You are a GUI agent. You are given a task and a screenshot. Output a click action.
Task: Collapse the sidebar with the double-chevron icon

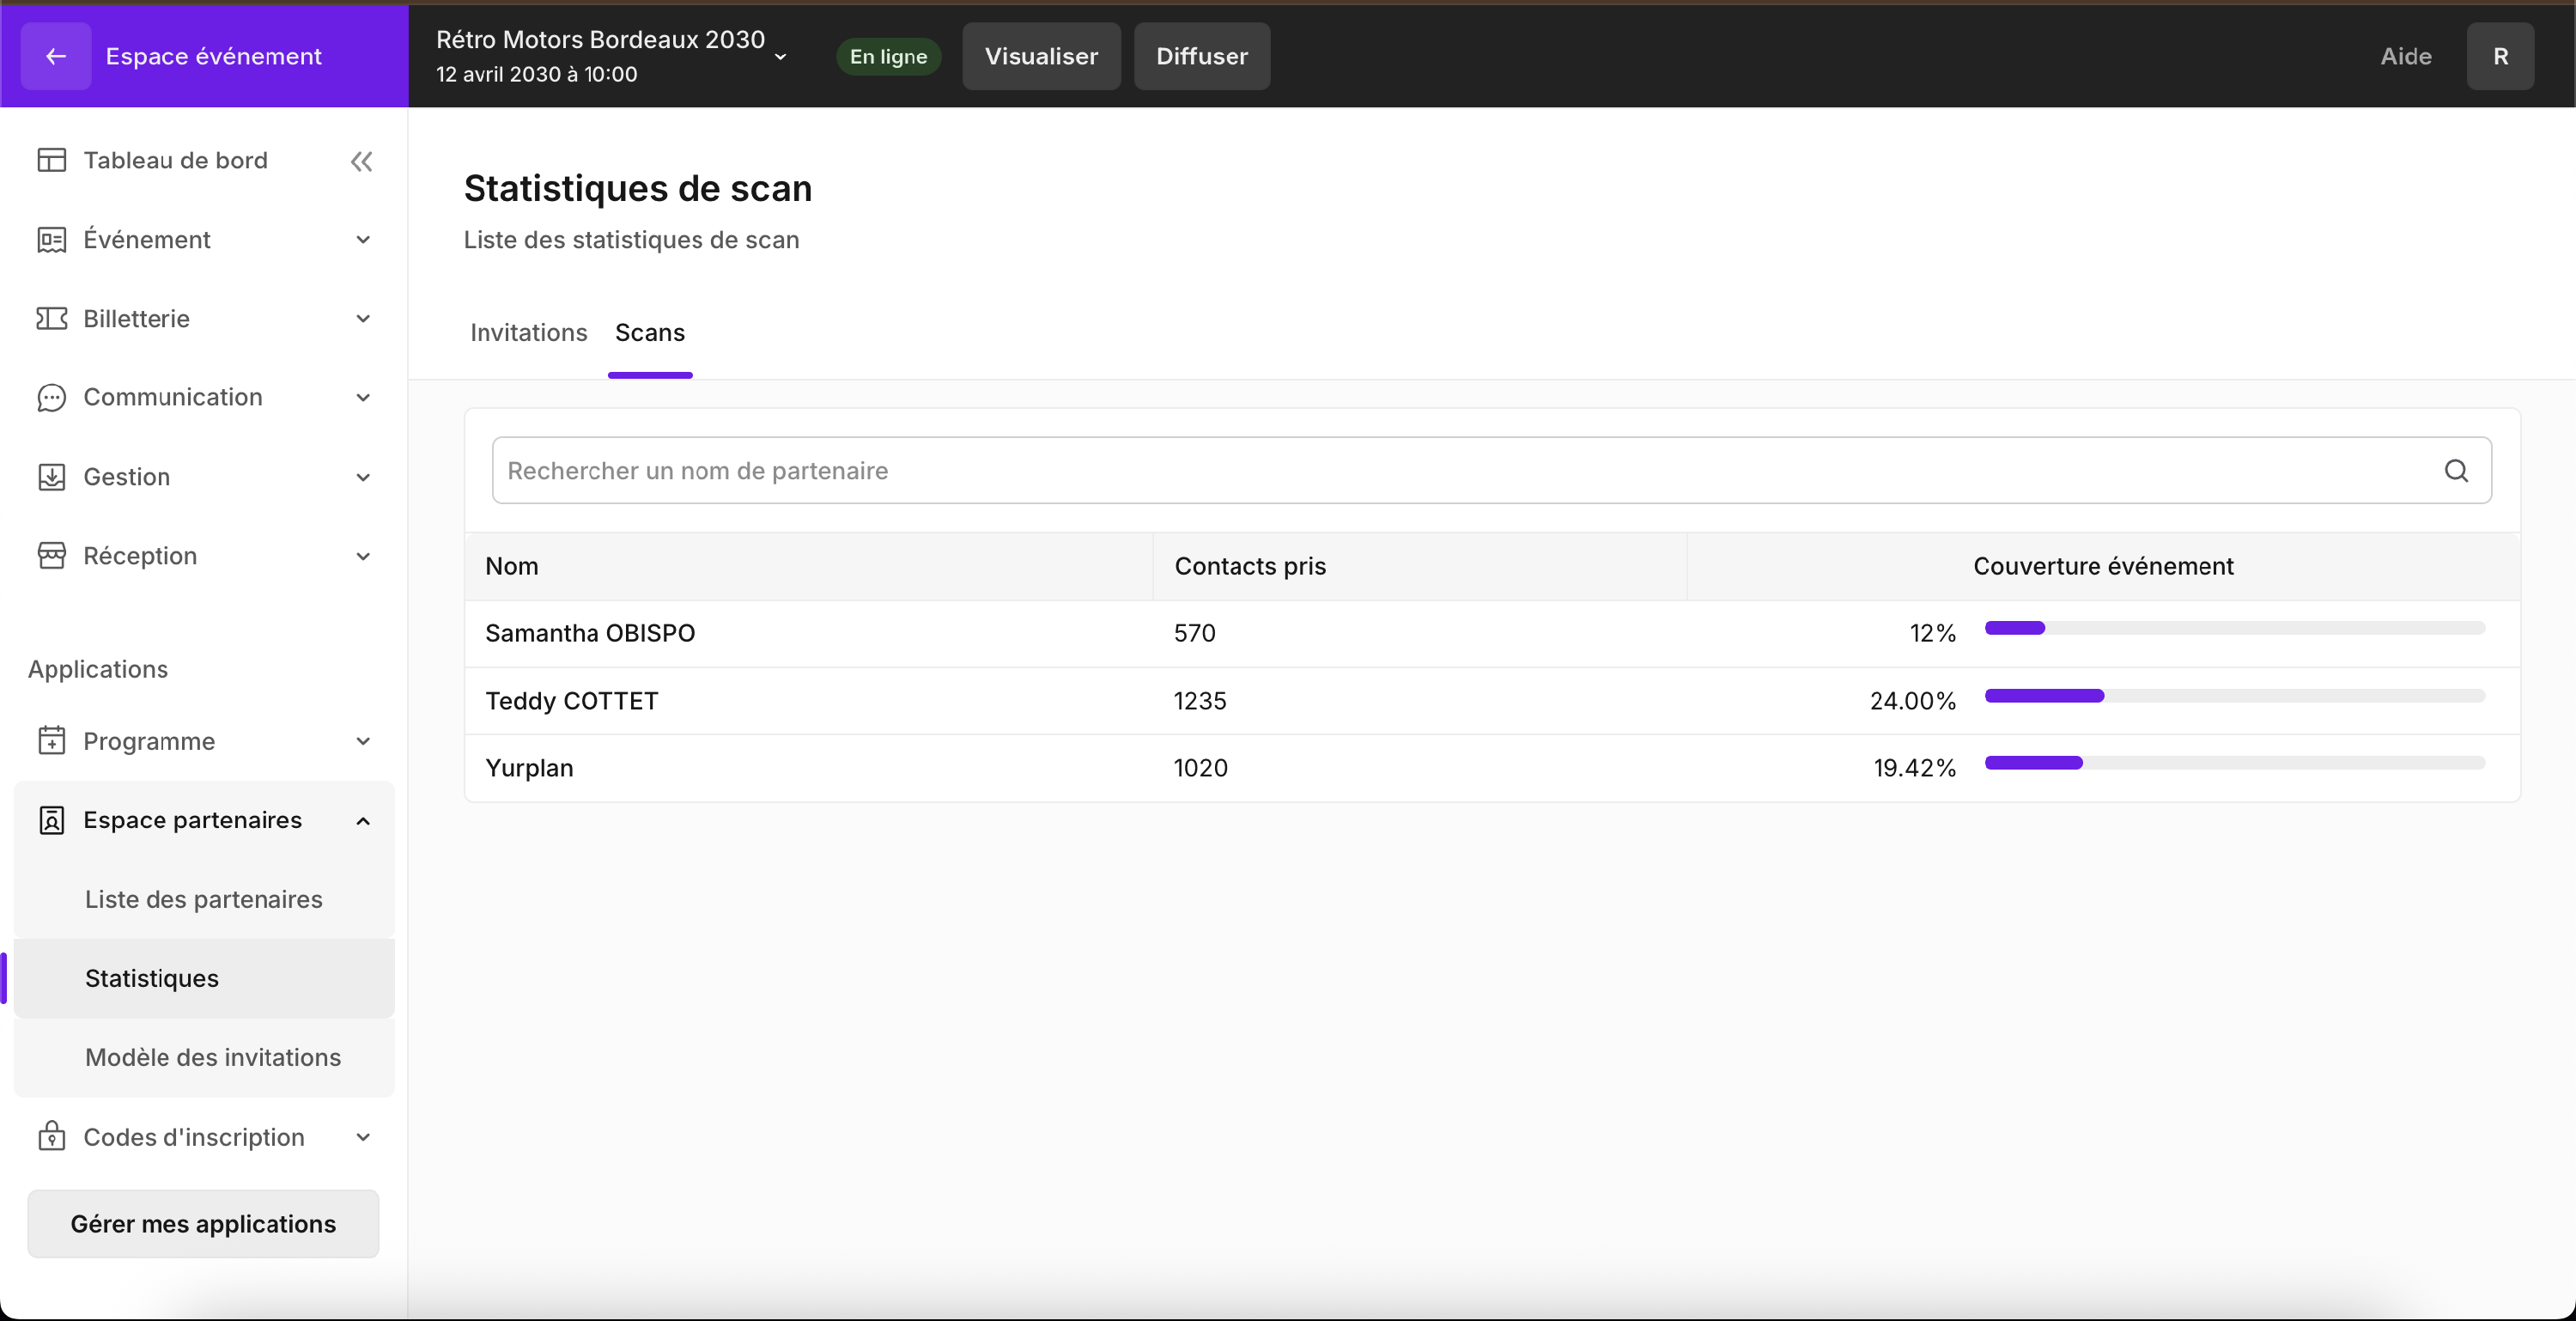pos(361,161)
